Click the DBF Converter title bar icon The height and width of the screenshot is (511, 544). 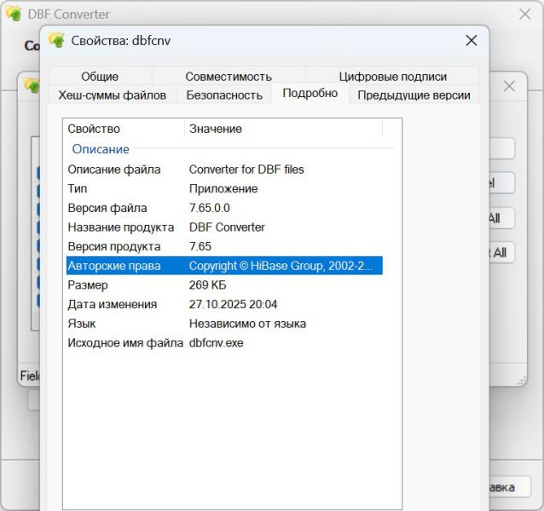pyautogui.click(x=14, y=14)
